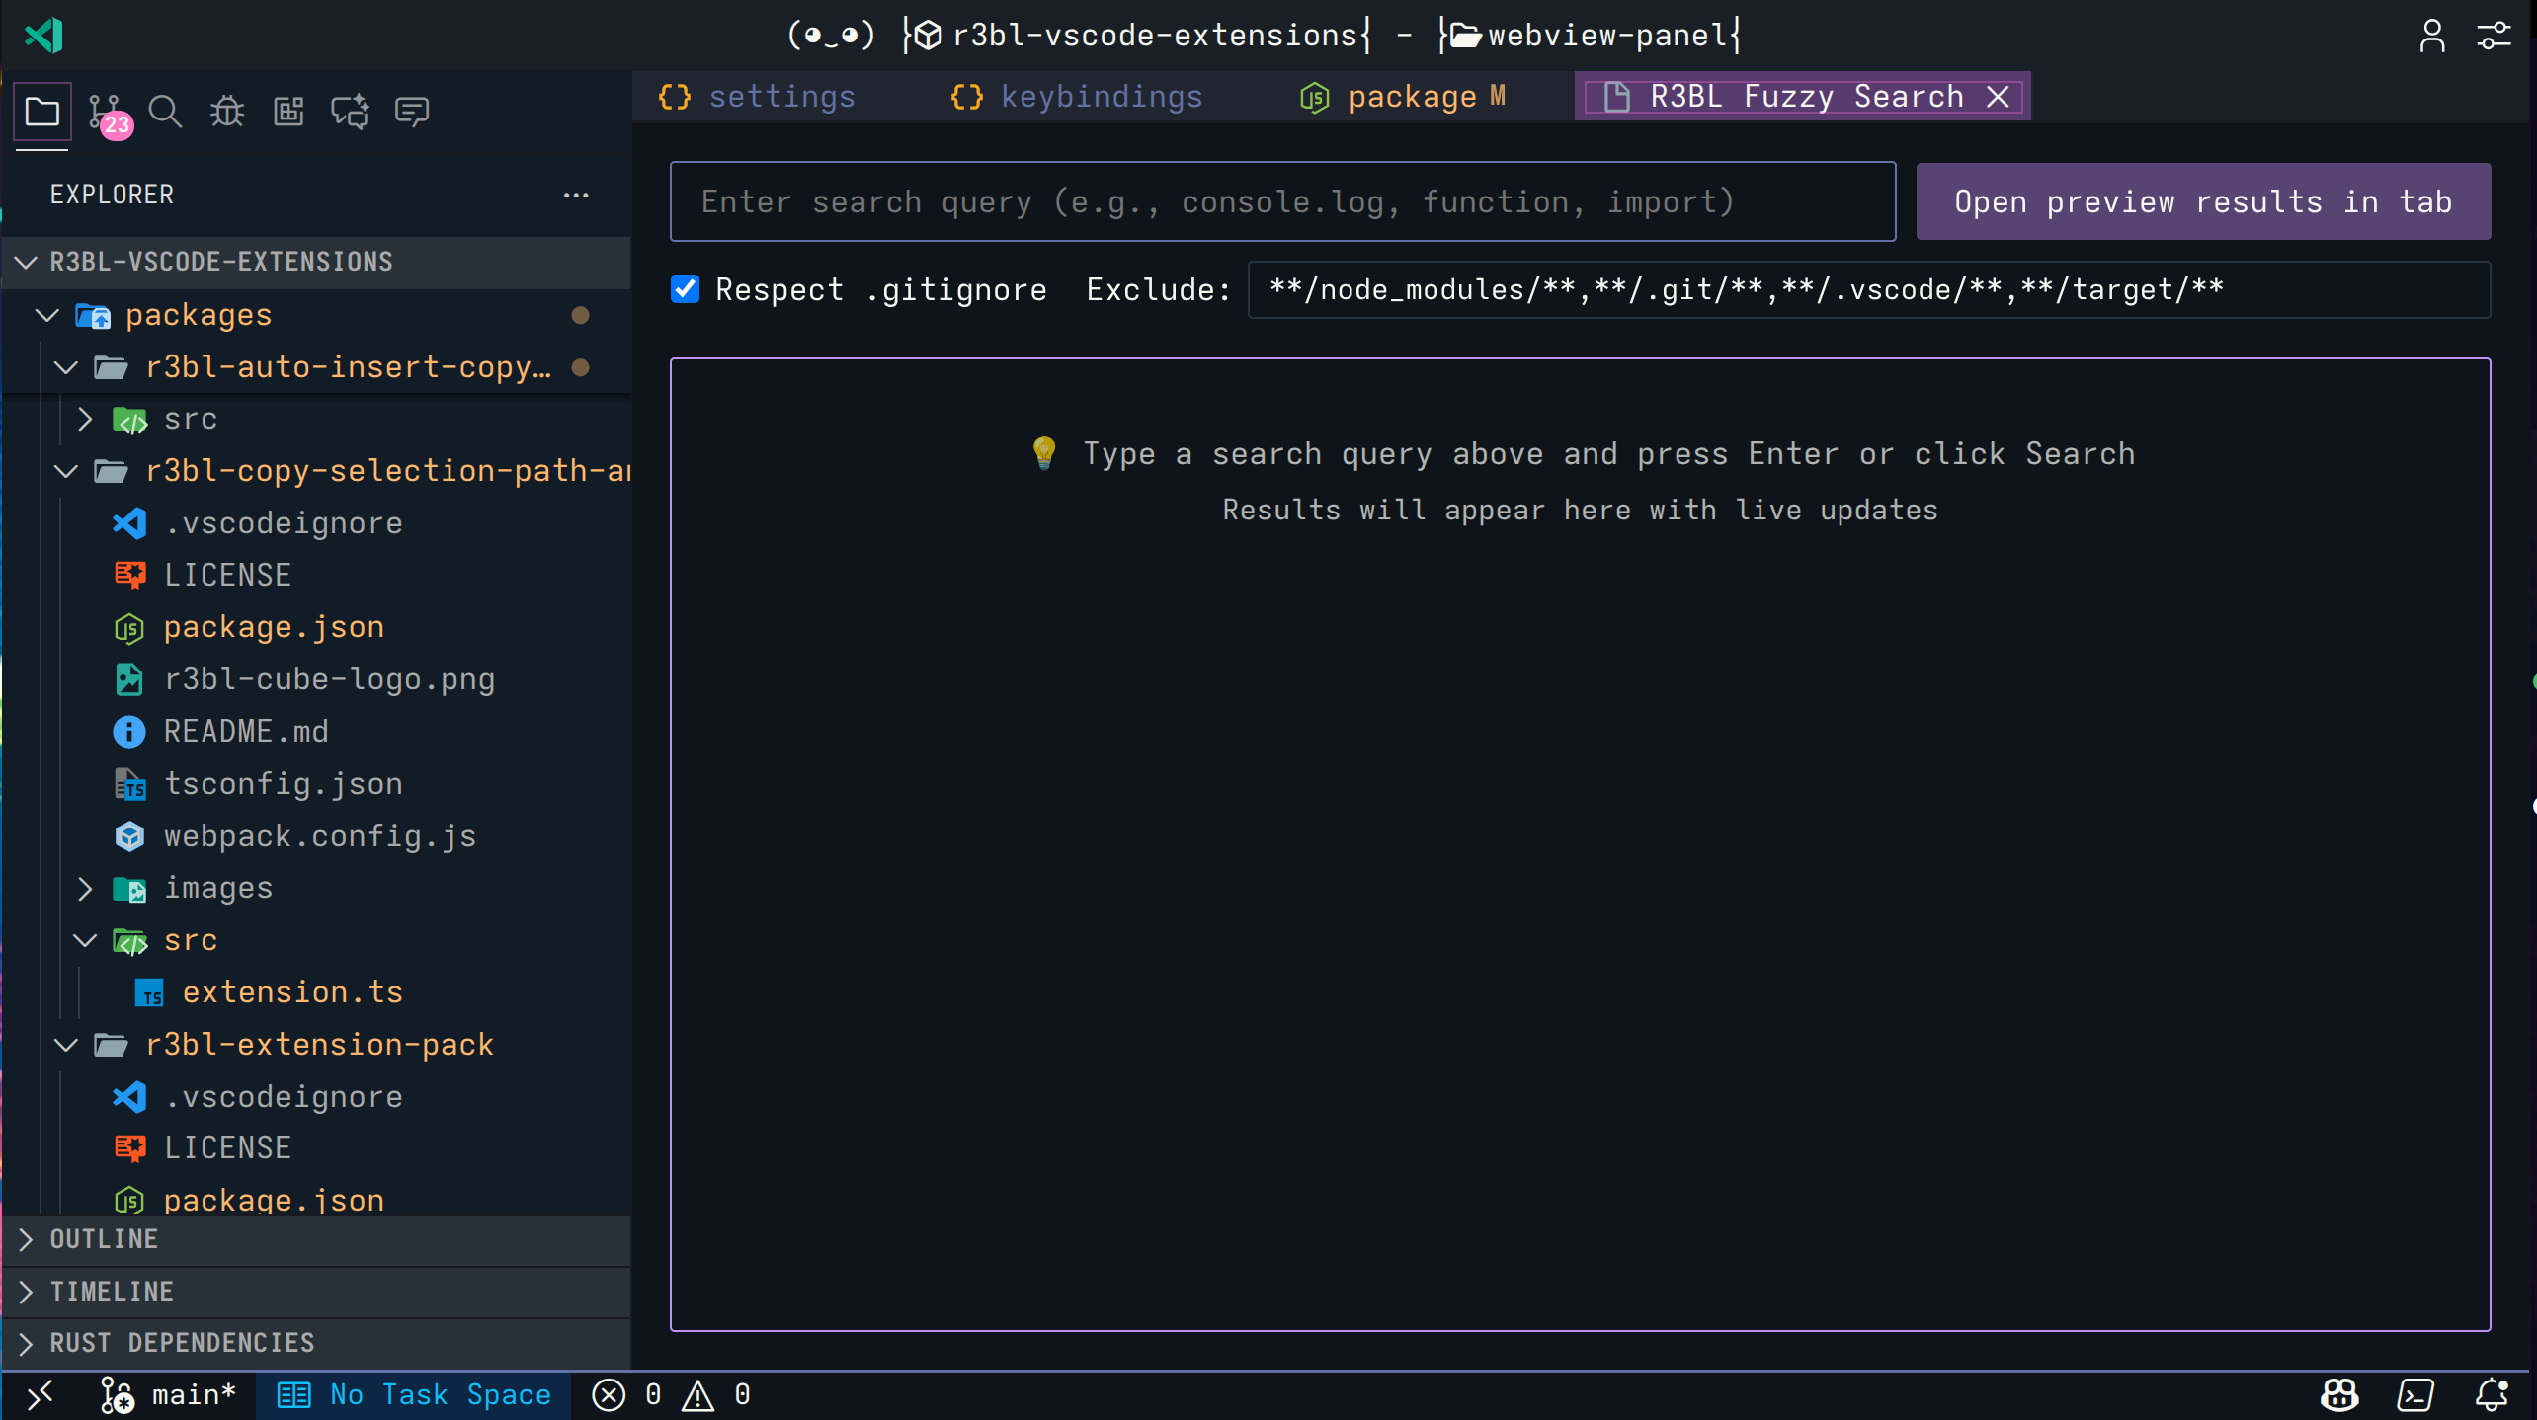This screenshot has width=2537, height=1420.
Task: Click the Open preview results in tab button
Action: point(2202,200)
